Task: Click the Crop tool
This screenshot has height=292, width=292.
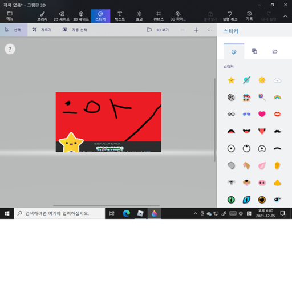Action: tap(42, 30)
